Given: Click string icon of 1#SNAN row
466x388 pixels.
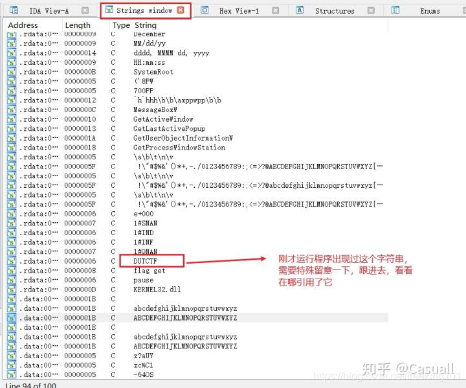Looking at the screenshot, I should (x=11, y=223).
